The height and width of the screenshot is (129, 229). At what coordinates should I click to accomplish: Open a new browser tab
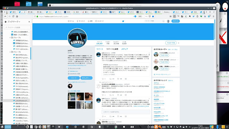[x=210, y=12]
